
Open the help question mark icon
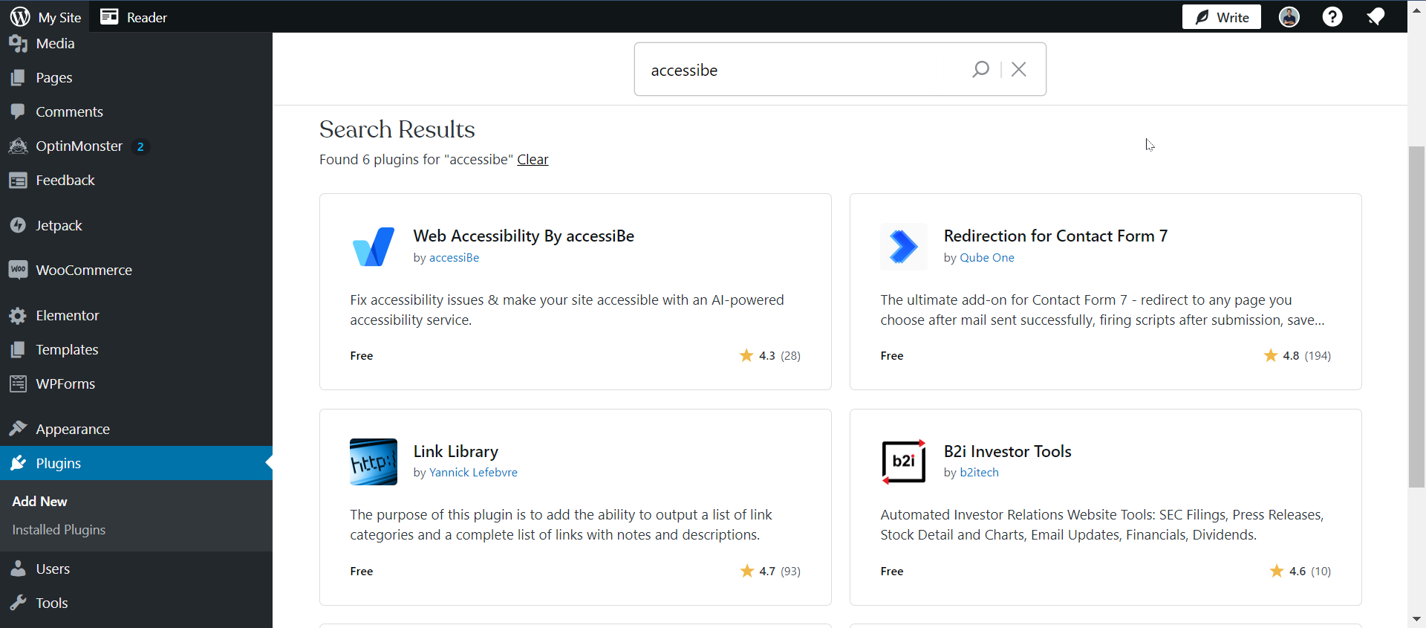pyautogui.click(x=1332, y=16)
